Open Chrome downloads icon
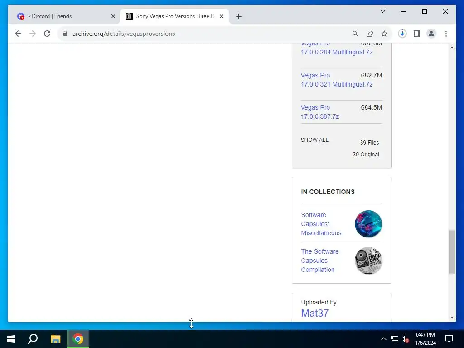 [402, 34]
